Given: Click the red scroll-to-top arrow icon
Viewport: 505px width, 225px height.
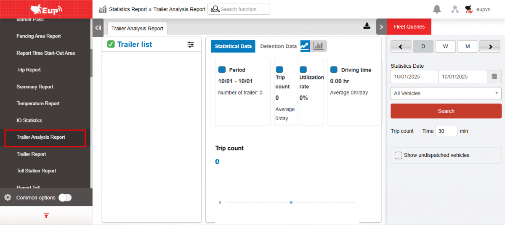Looking at the screenshot, I should coord(46,215).
